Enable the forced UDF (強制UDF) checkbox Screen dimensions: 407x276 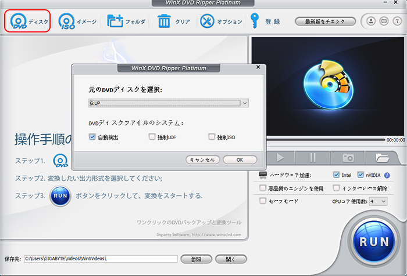click(152, 137)
